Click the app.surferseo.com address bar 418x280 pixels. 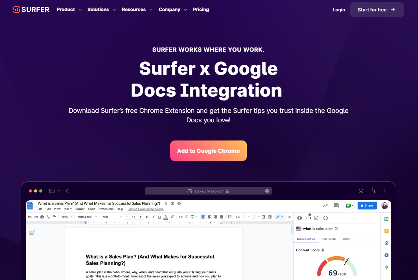(x=208, y=191)
